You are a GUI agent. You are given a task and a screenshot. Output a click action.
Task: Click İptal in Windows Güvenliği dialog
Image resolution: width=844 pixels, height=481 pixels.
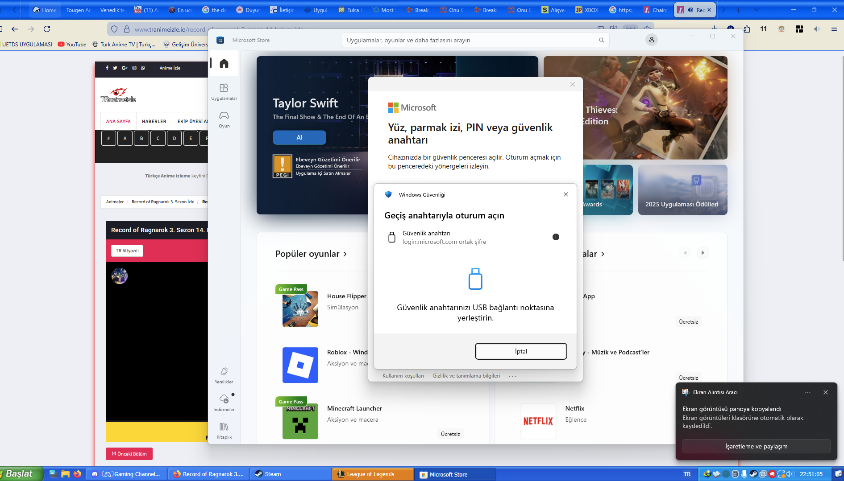pyautogui.click(x=521, y=351)
